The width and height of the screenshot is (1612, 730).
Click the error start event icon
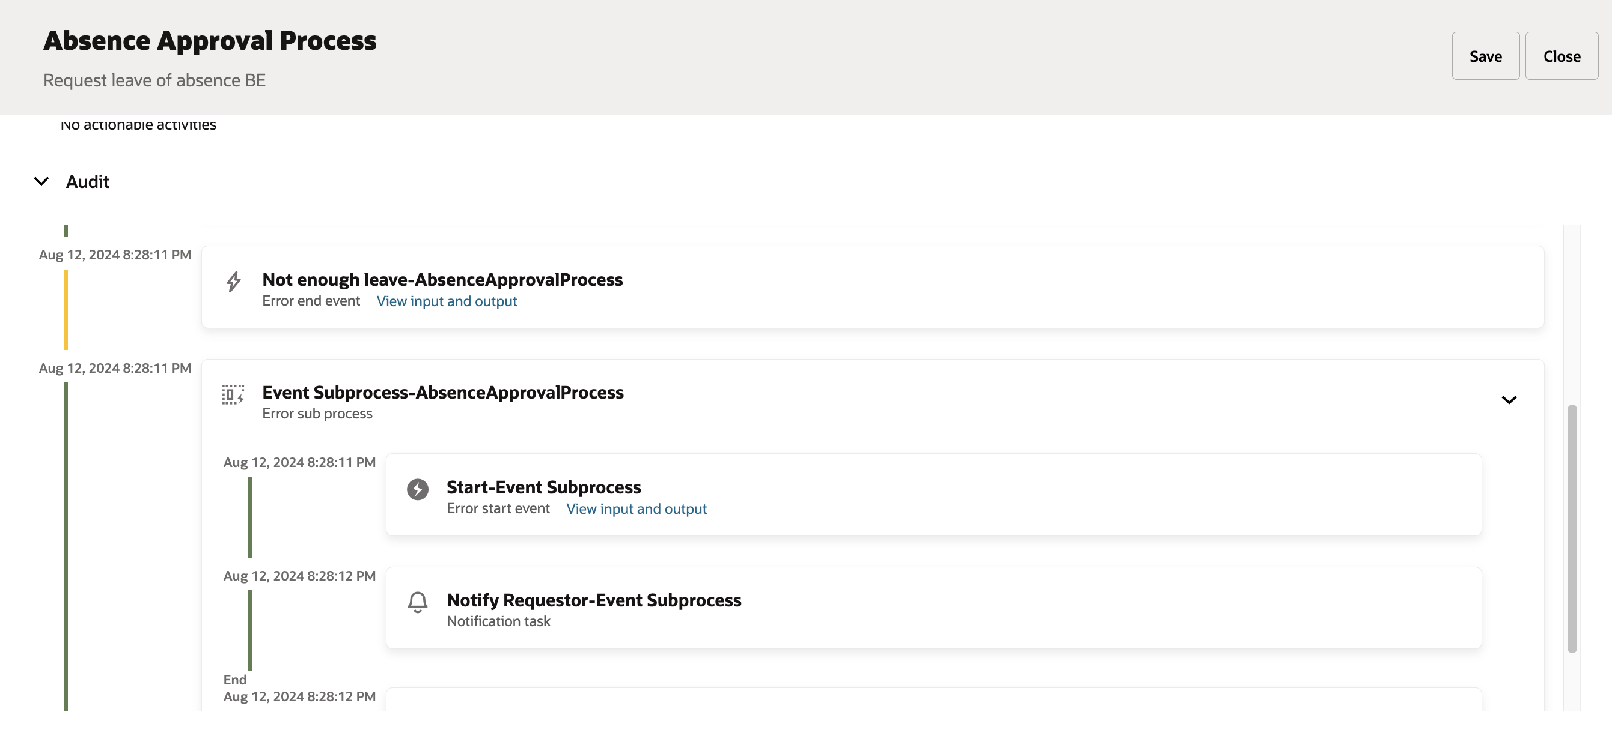point(418,490)
